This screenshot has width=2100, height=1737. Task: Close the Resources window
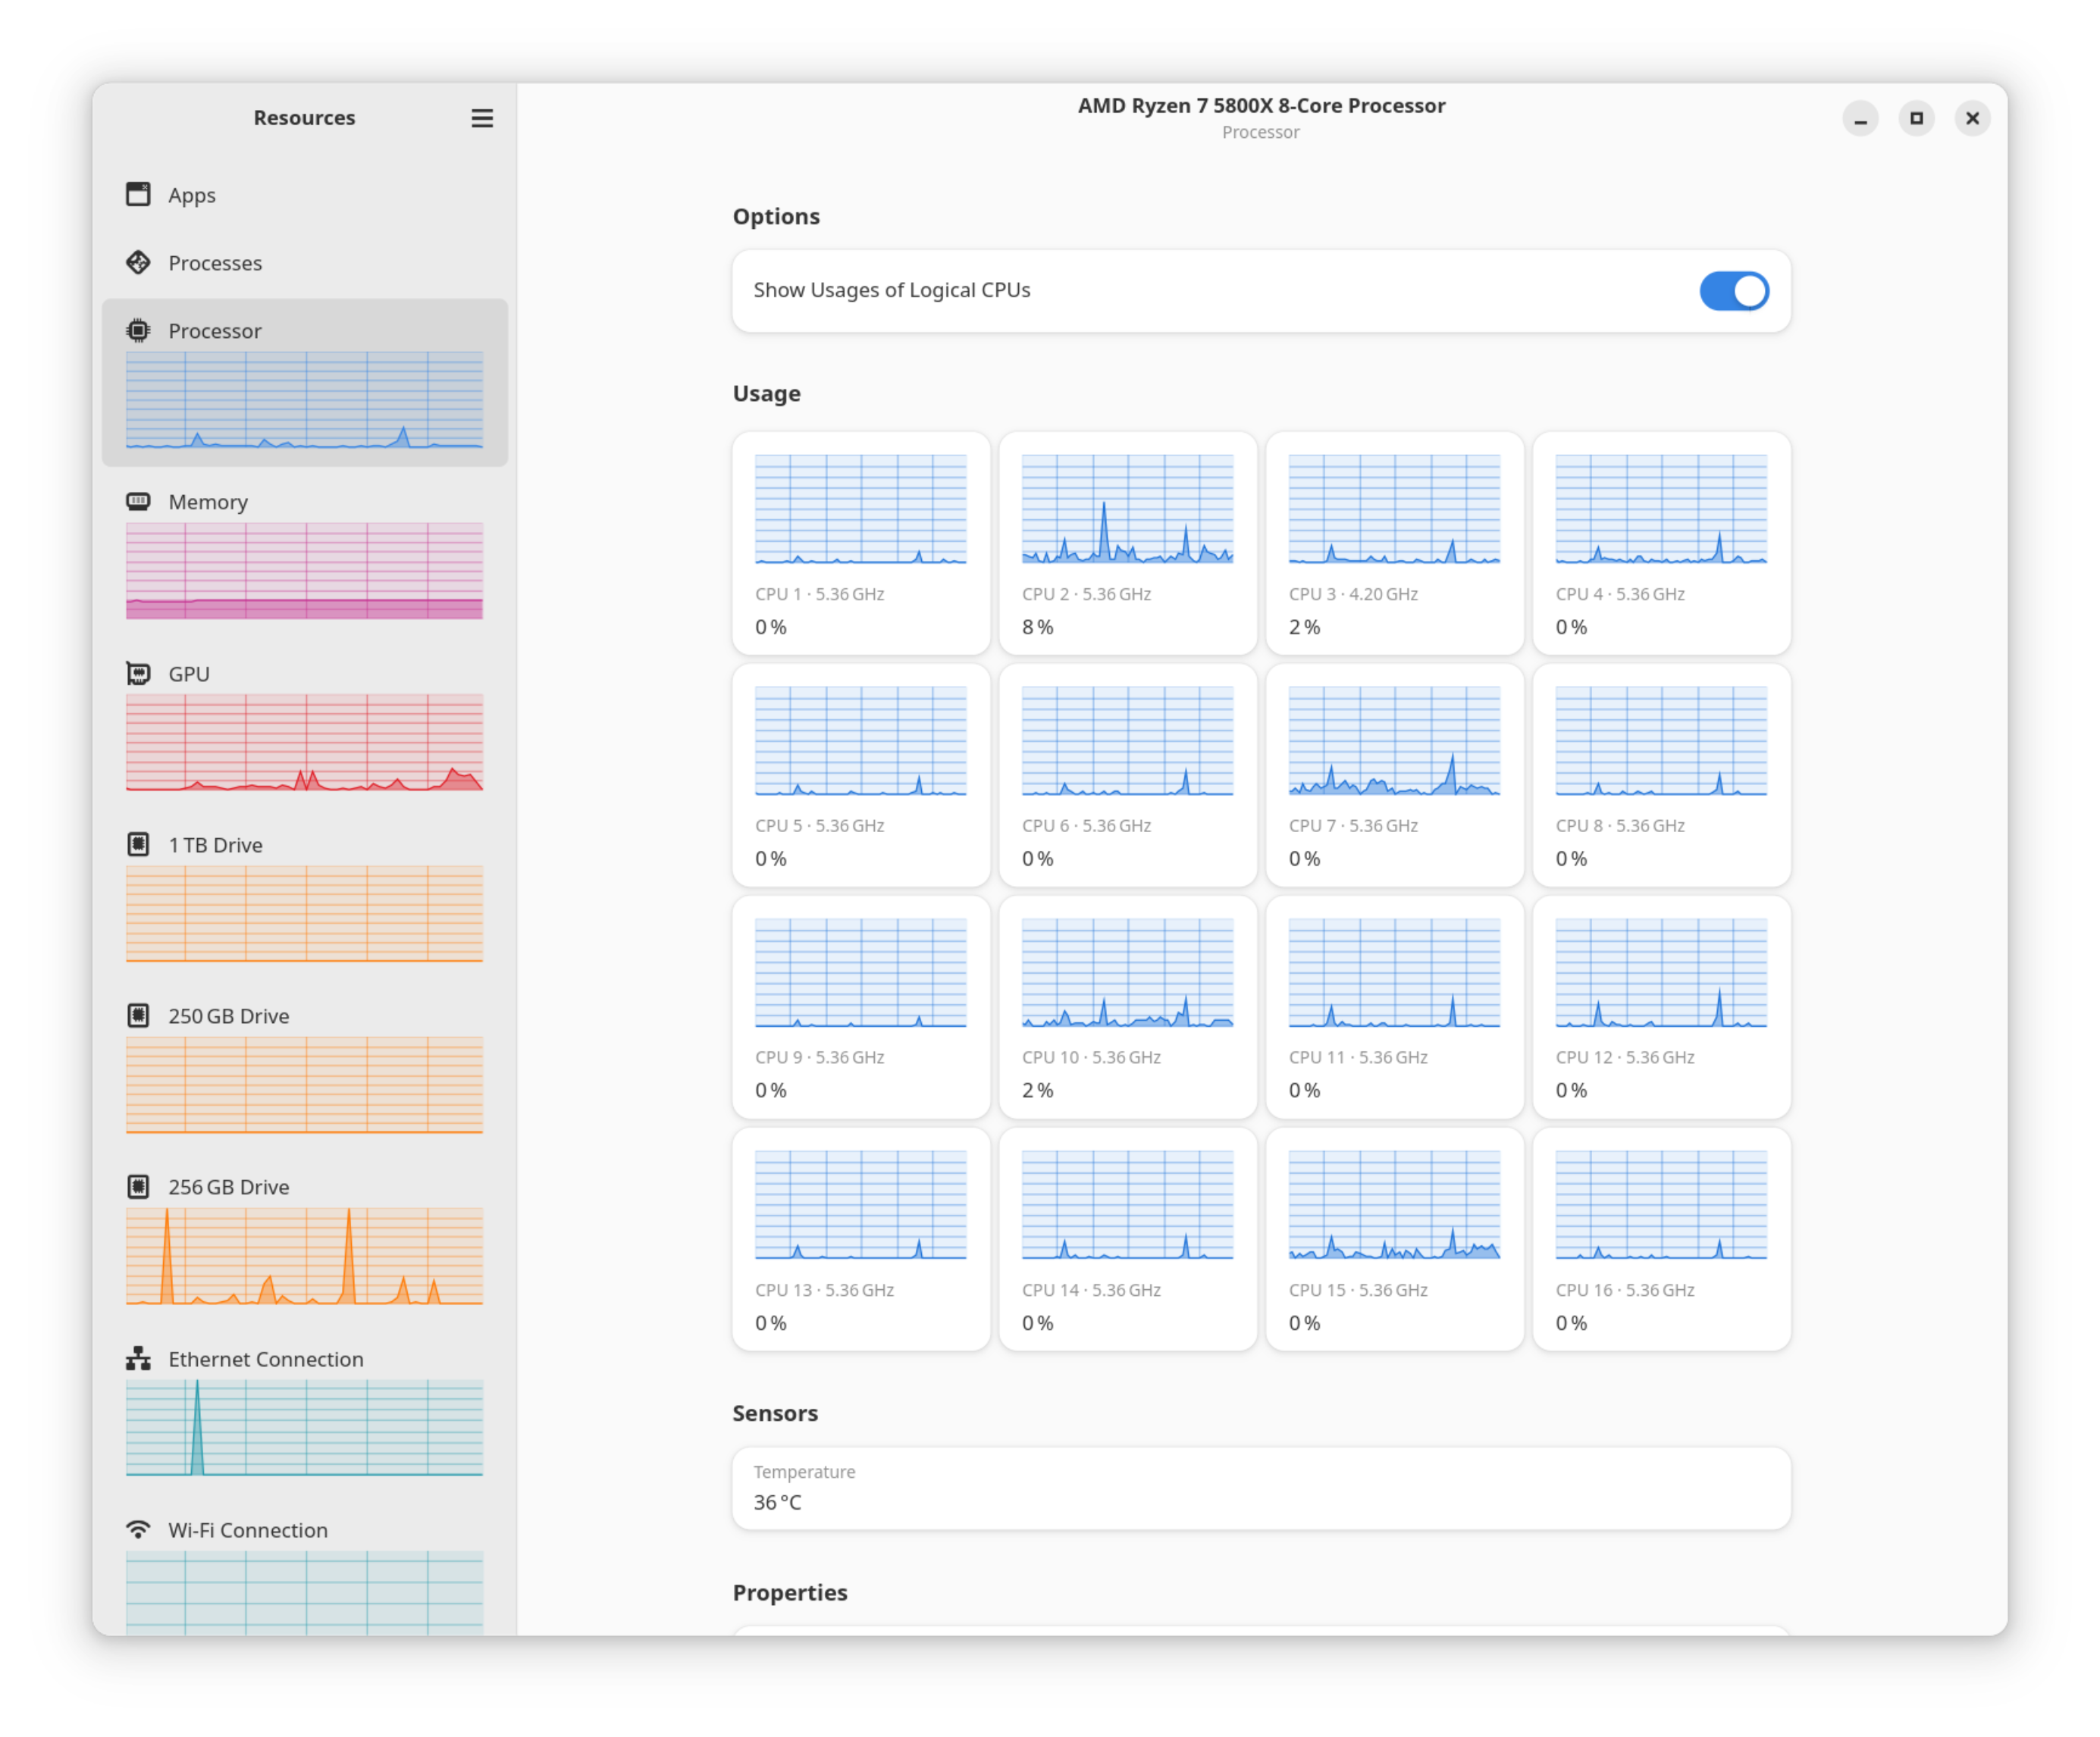(x=1972, y=119)
